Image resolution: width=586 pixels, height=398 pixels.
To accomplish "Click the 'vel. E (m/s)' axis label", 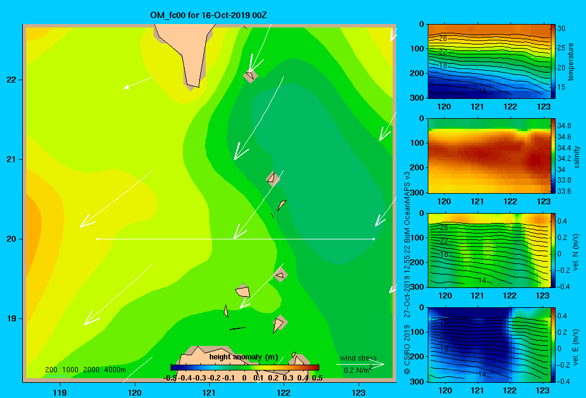I will click(x=576, y=346).
